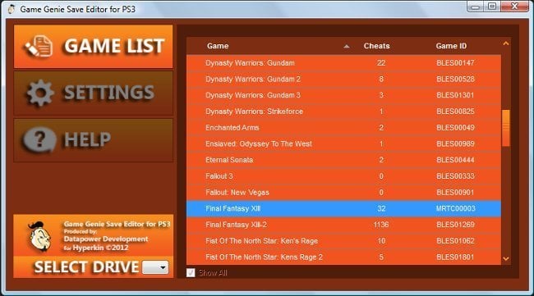Open the Select Drive dropdown

155,267
